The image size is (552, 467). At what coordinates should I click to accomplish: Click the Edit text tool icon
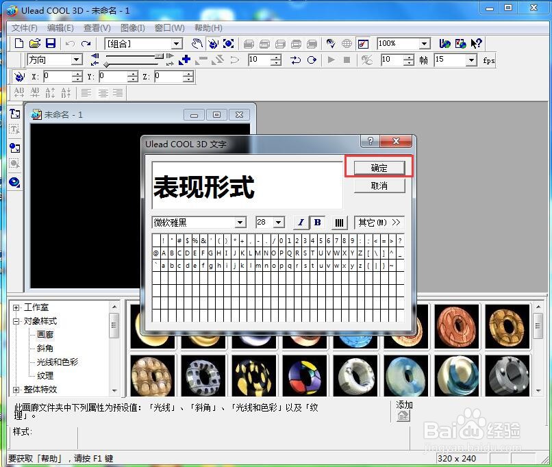[x=15, y=129]
